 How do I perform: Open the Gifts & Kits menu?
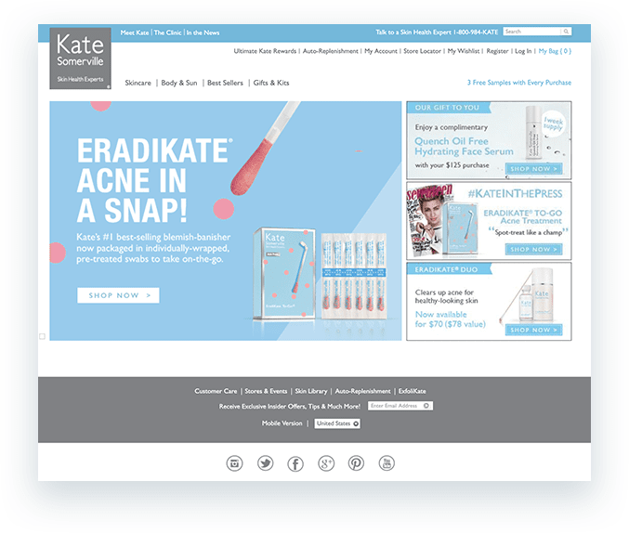(x=271, y=83)
